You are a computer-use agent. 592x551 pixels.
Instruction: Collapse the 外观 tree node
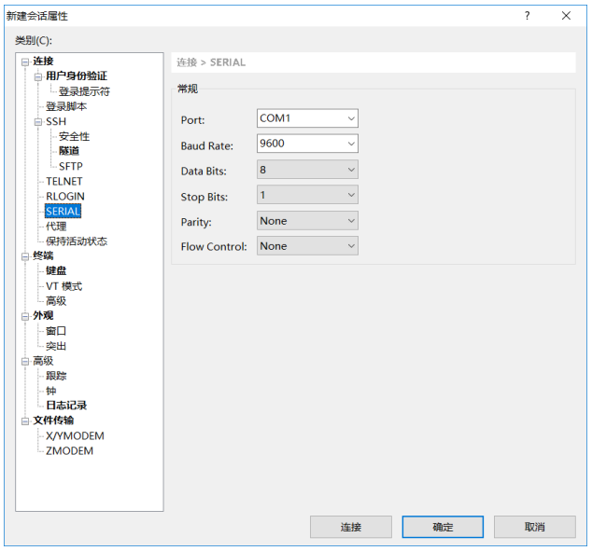(x=25, y=317)
